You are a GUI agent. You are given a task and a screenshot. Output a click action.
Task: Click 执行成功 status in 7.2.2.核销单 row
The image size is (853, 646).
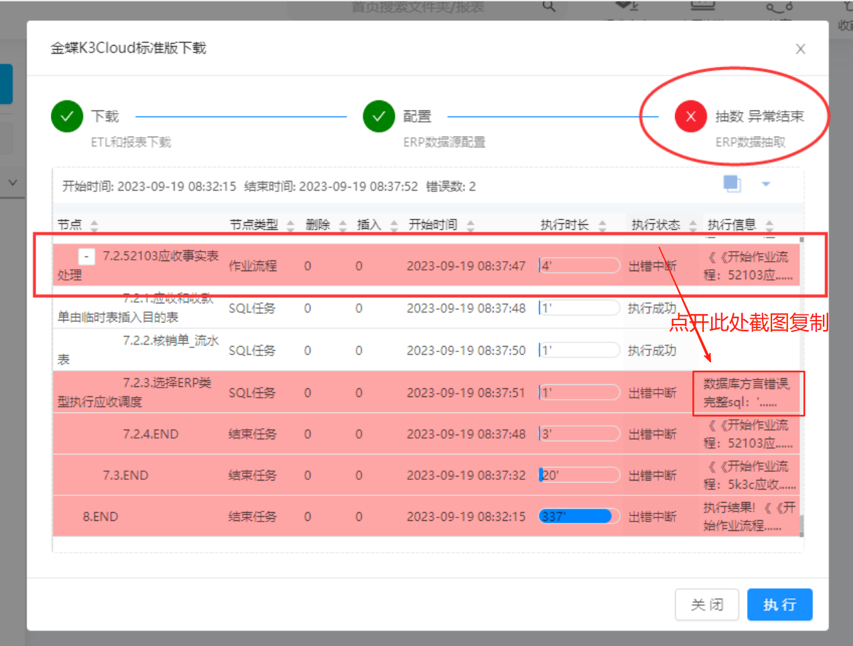[x=652, y=350]
